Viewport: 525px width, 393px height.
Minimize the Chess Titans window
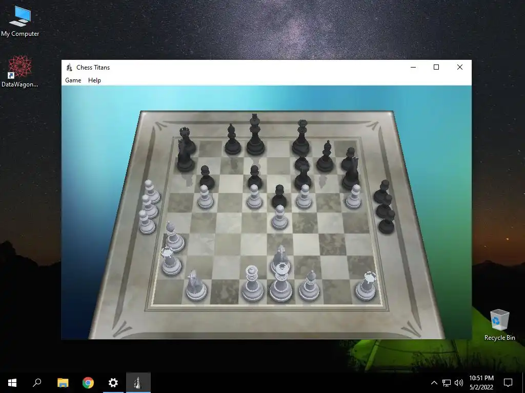coord(413,67)
